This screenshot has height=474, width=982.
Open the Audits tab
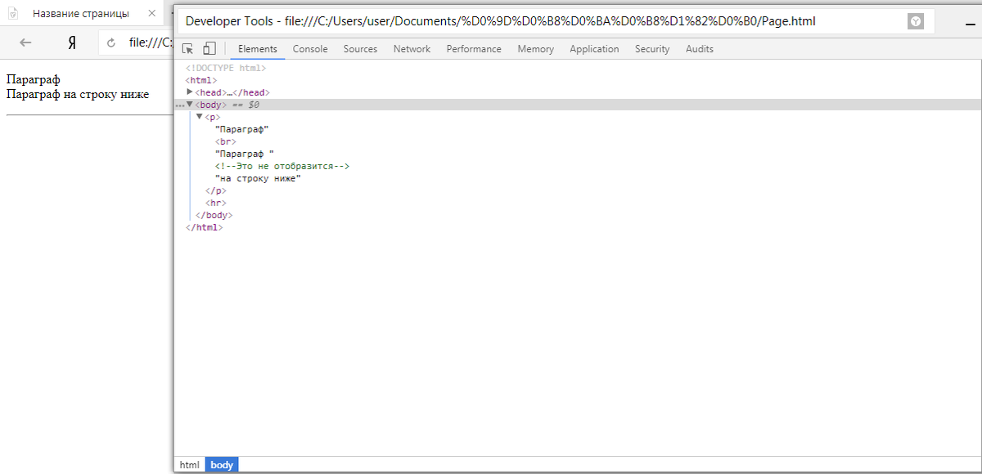[700, 49]
